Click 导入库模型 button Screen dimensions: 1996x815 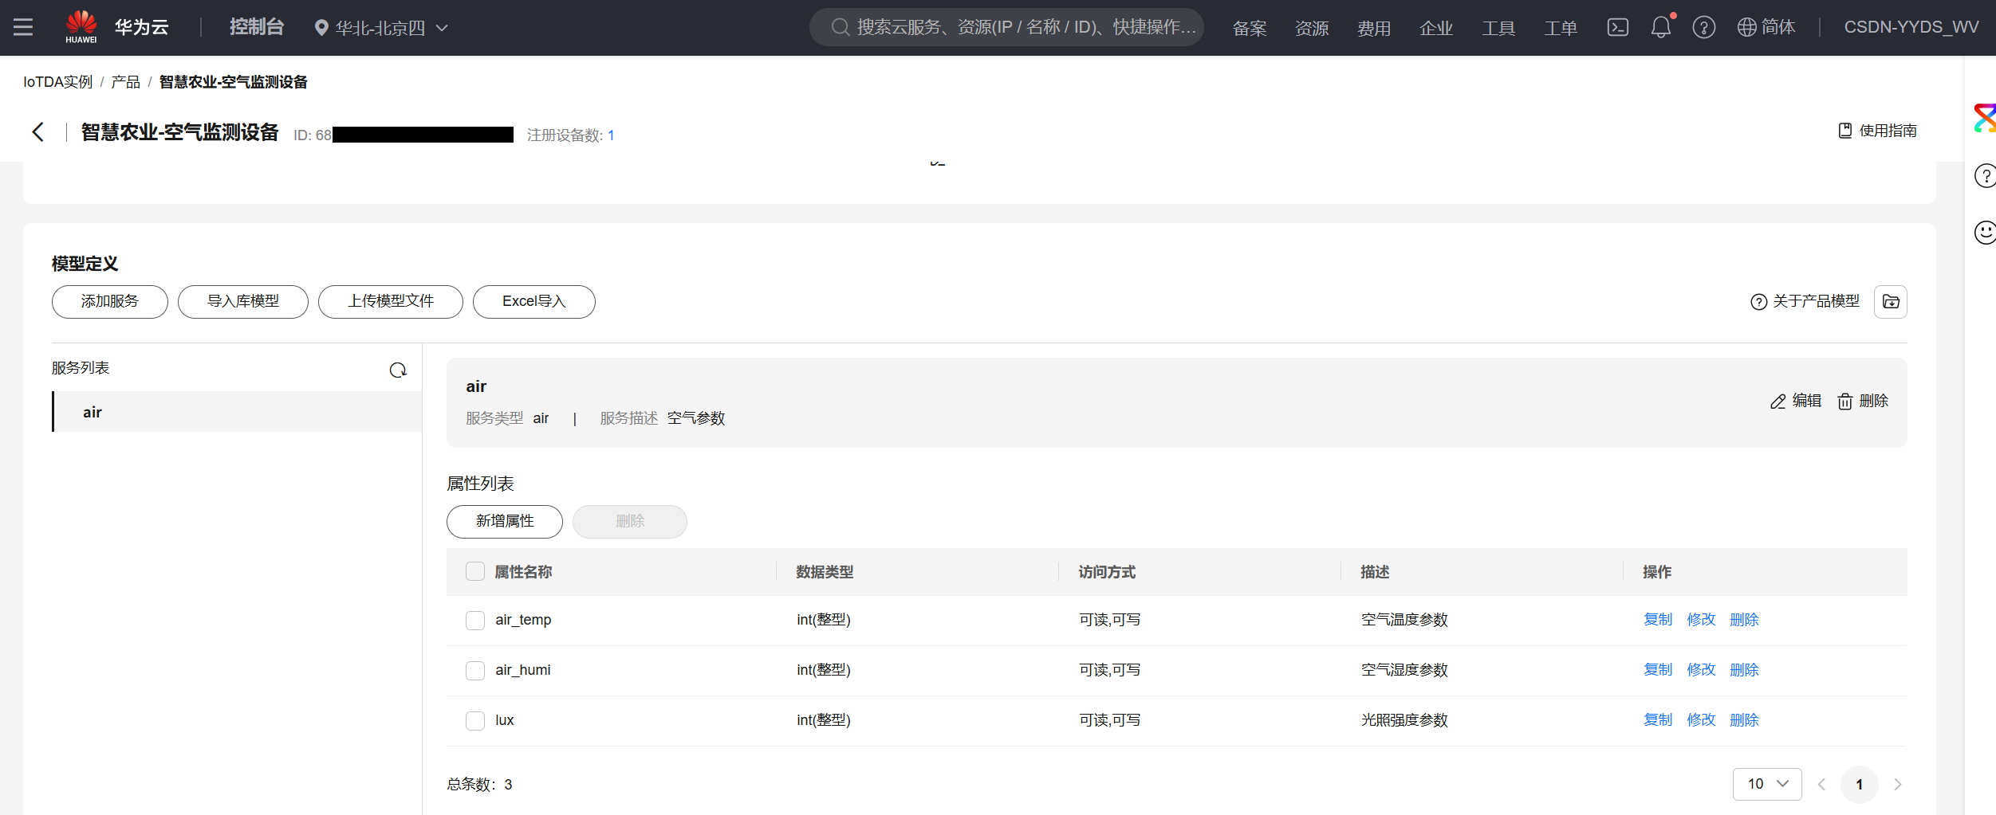(243, 301)
